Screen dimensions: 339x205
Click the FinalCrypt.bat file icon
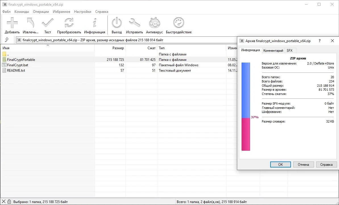[4, 65]
